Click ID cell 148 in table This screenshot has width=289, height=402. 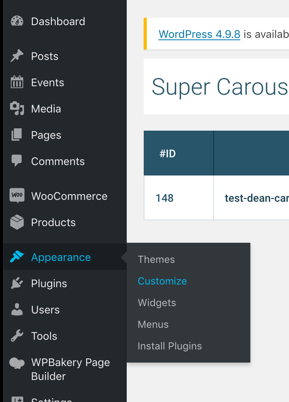pos(178,198)
